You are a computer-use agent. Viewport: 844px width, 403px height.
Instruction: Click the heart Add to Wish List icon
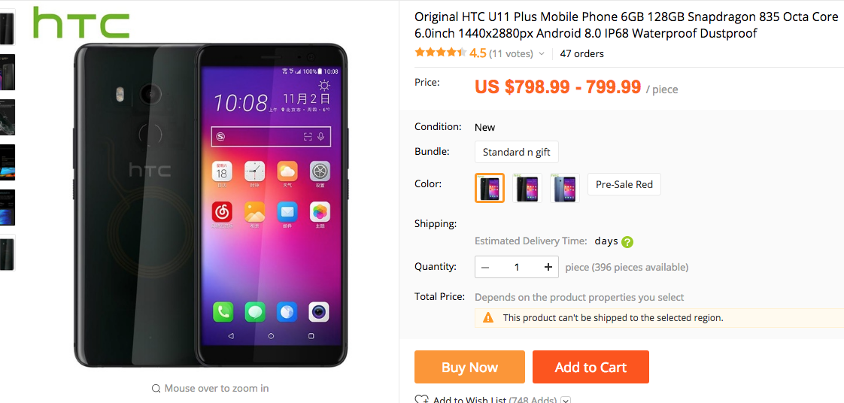pos(421,400)
